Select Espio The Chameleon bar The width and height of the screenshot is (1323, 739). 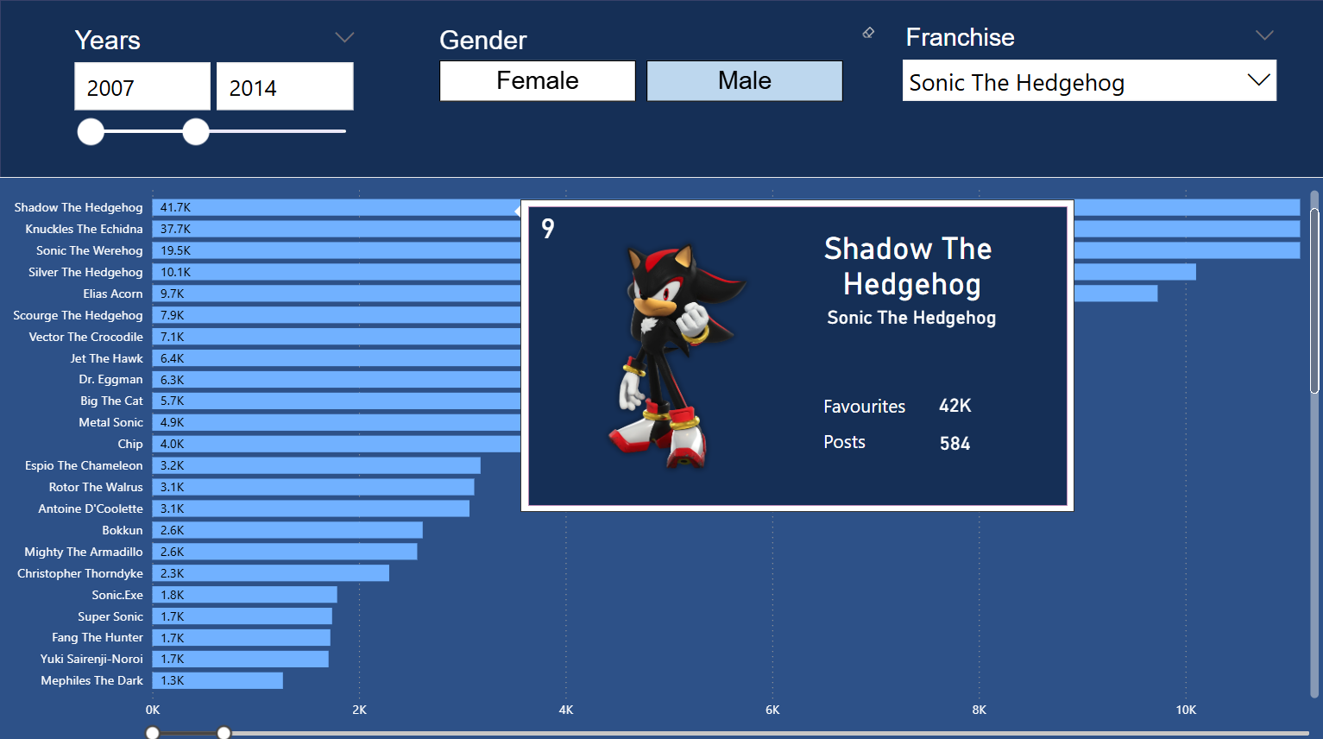317,465
